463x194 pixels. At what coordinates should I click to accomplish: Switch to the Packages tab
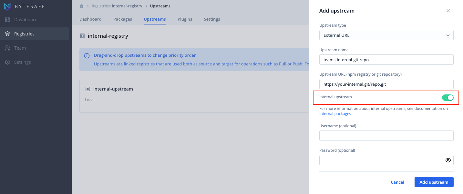click(123, 19)
